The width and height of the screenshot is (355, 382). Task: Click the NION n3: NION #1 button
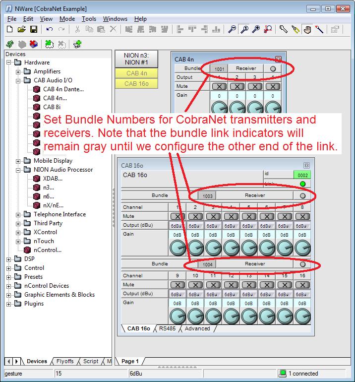tap(137, 59)
